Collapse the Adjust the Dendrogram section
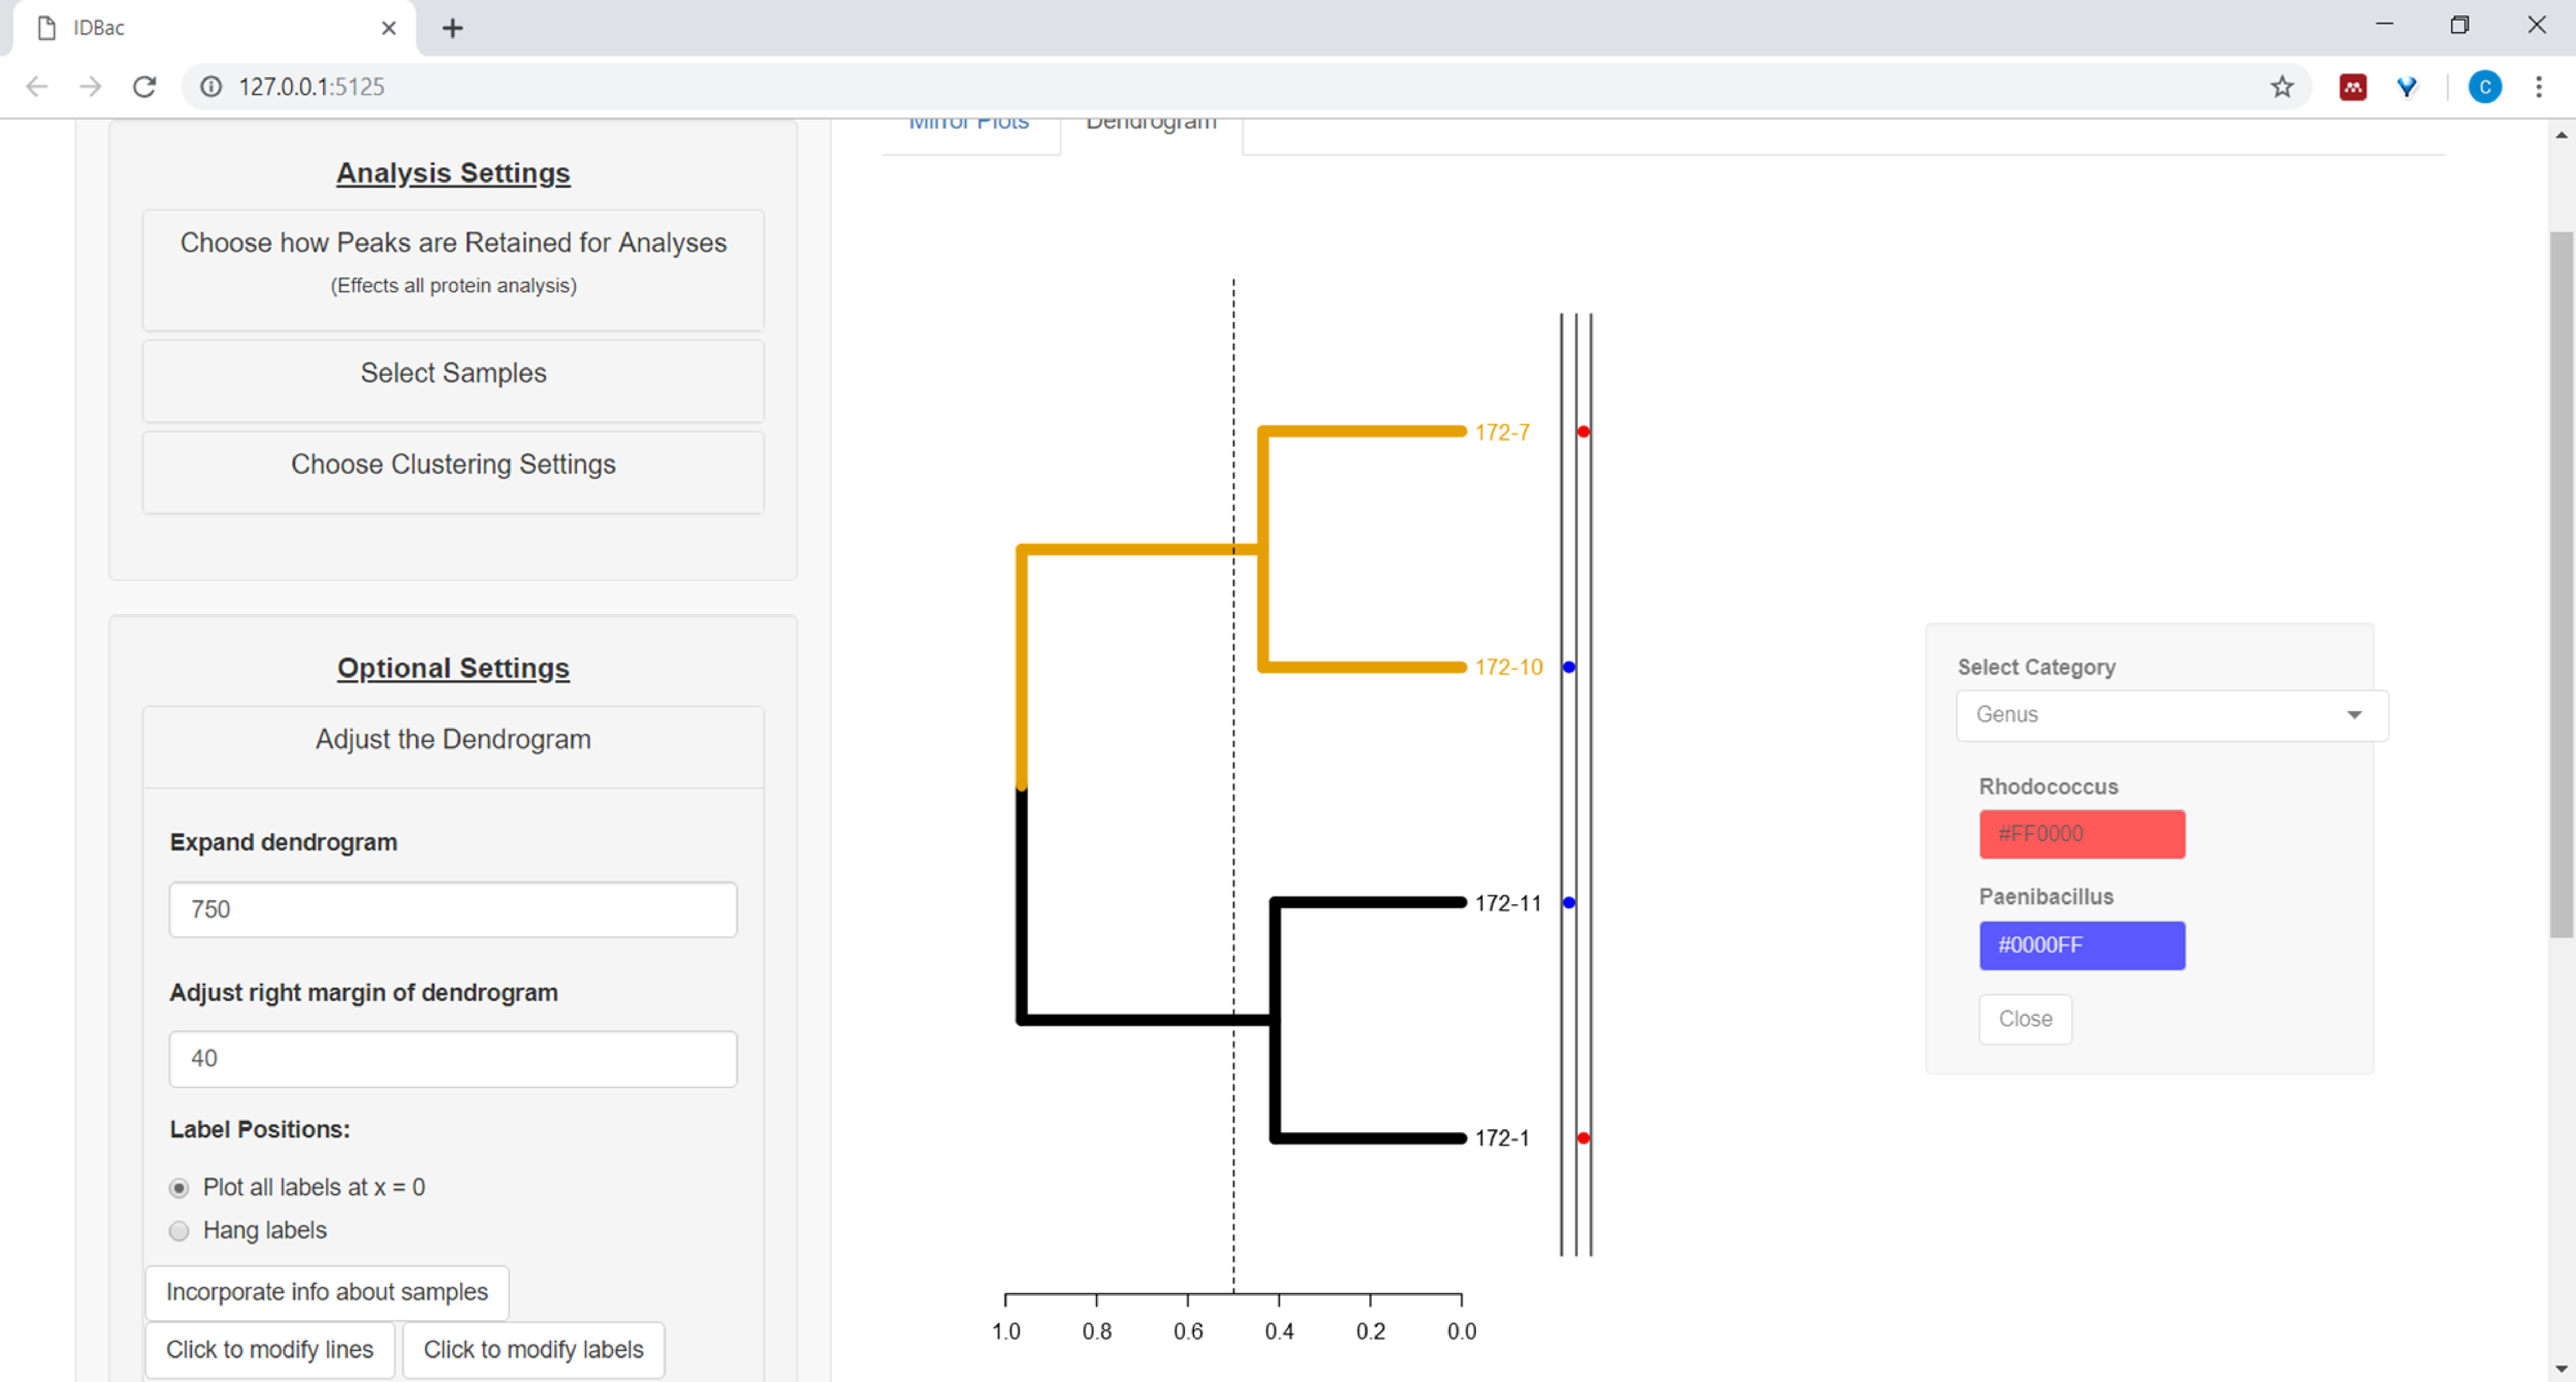 coord(453,739)
